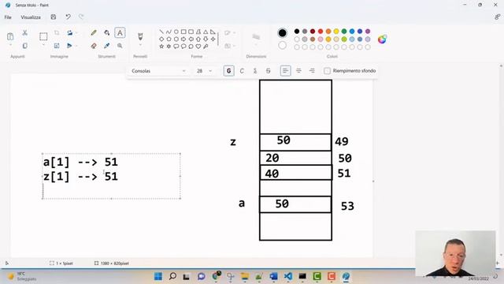The width and height of the screenshot is (504, 284).
Task: Select the Fill bucket tool
Action: [x=107, y=33]
